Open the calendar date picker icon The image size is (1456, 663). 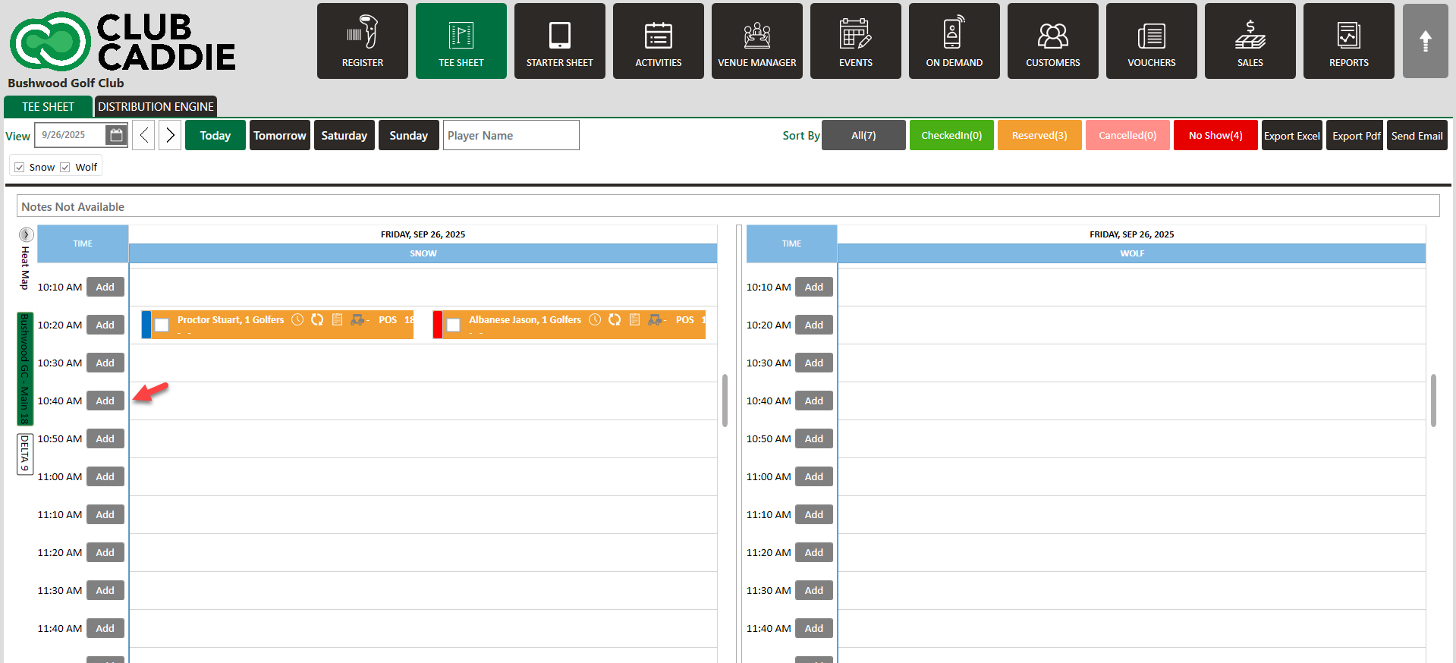point(116,135)
